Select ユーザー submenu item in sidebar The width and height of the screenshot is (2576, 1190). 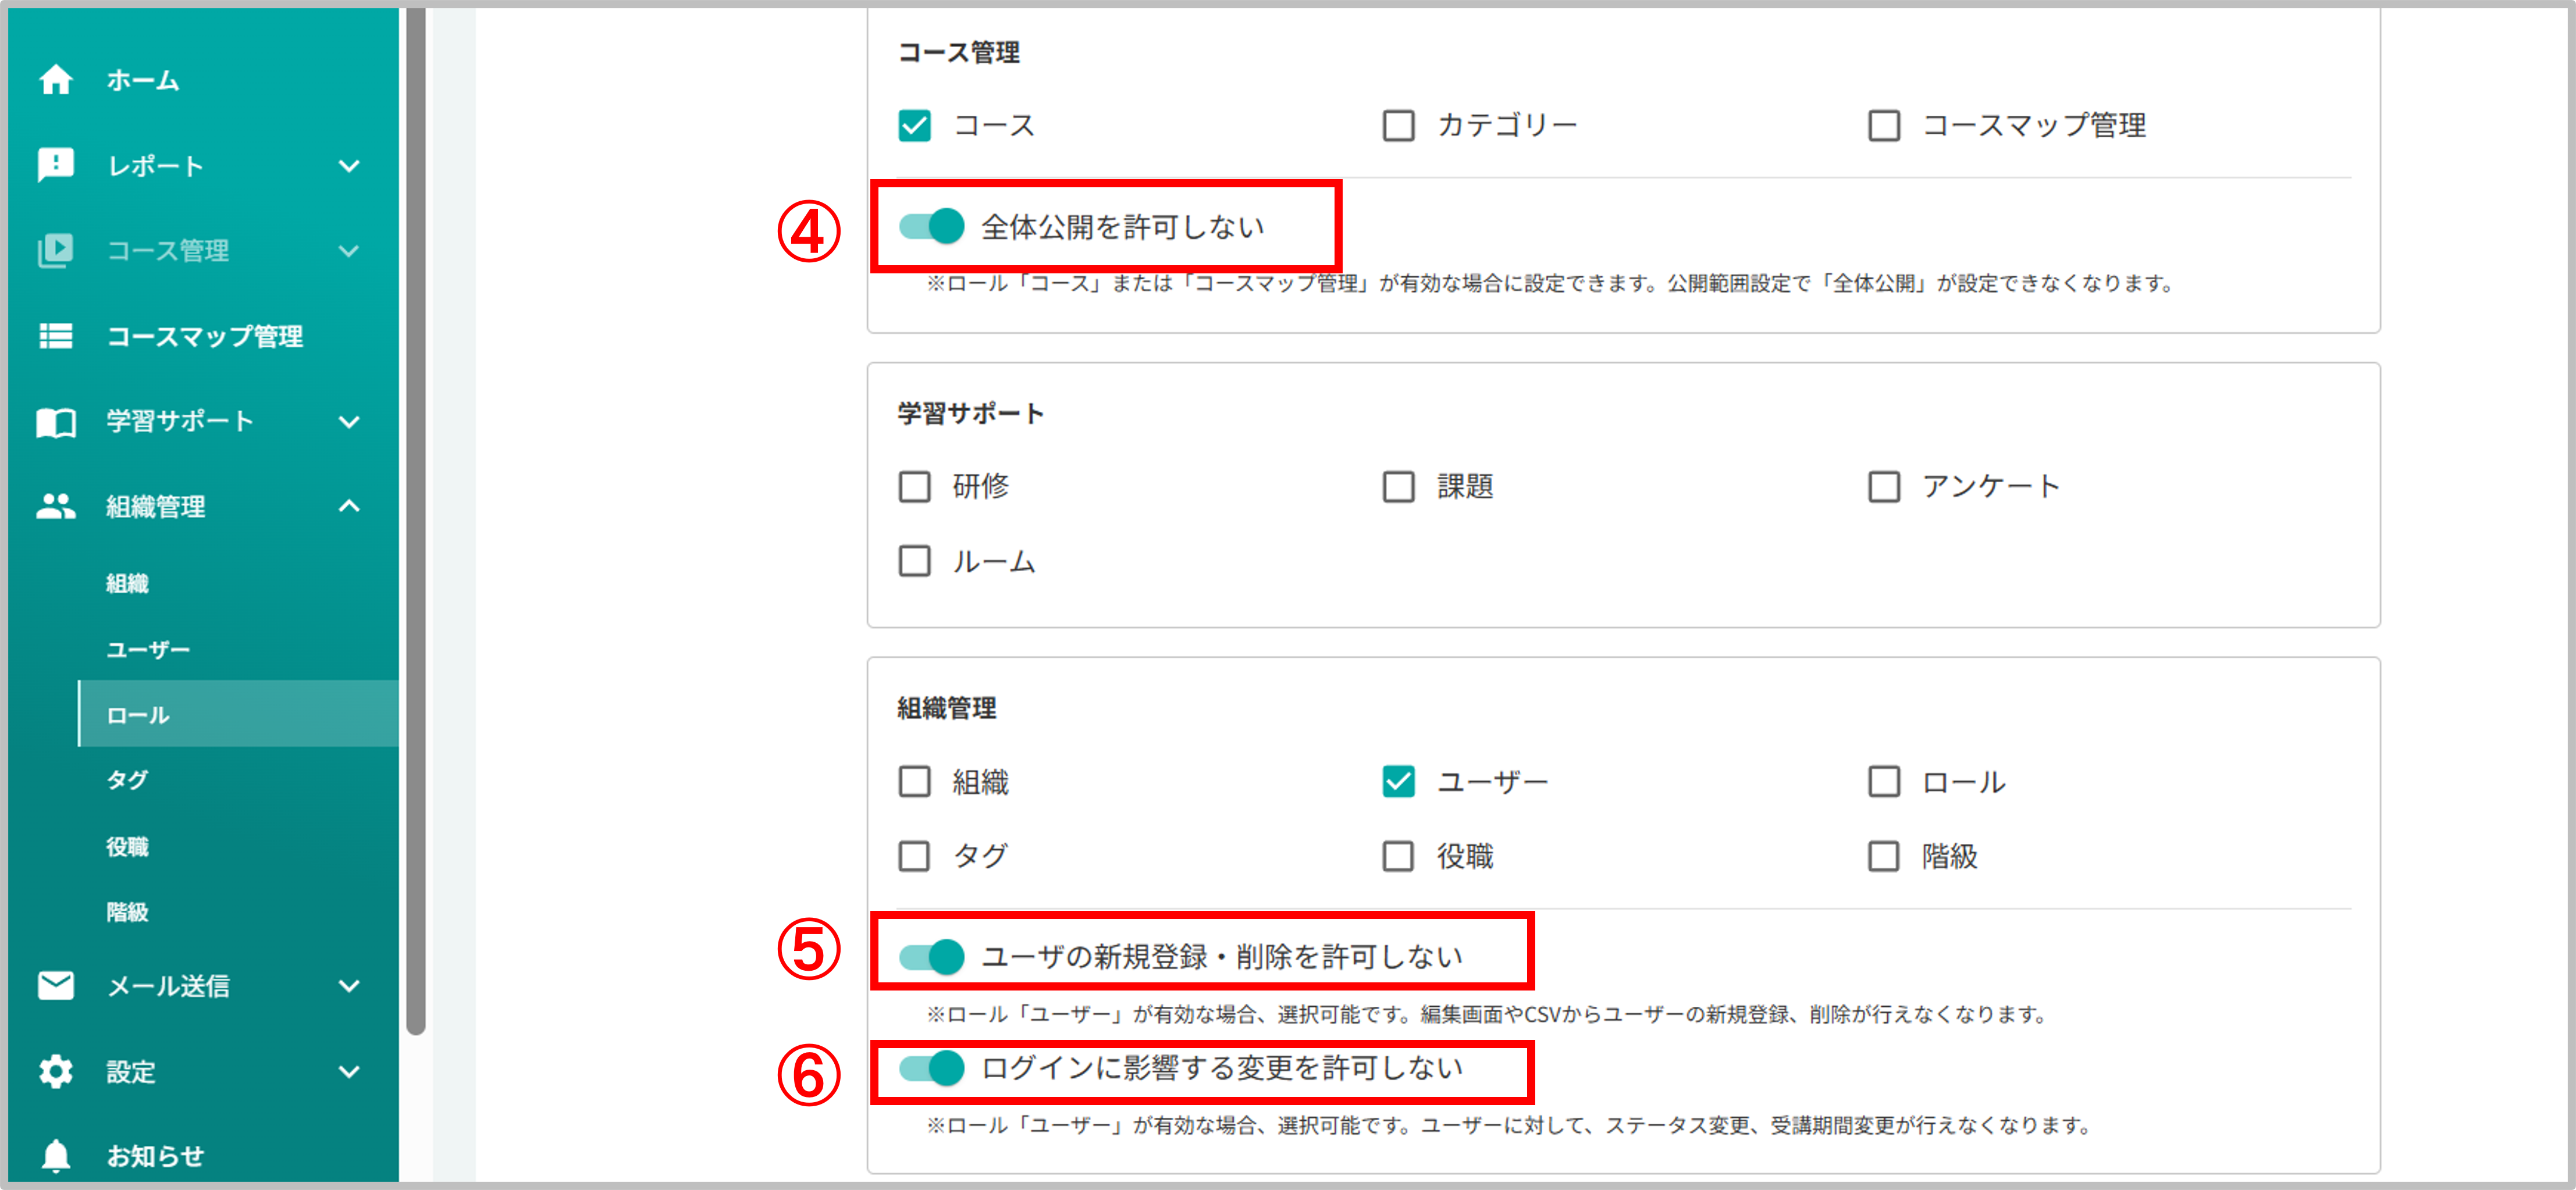[x=148, y=649]
